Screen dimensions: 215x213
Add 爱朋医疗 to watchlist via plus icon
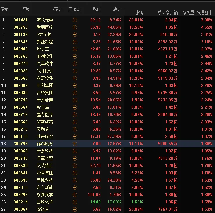coord(75,27)
